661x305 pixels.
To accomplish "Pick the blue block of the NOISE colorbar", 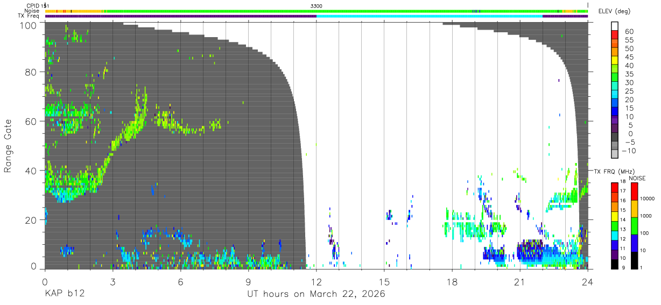I will point(634,243).
